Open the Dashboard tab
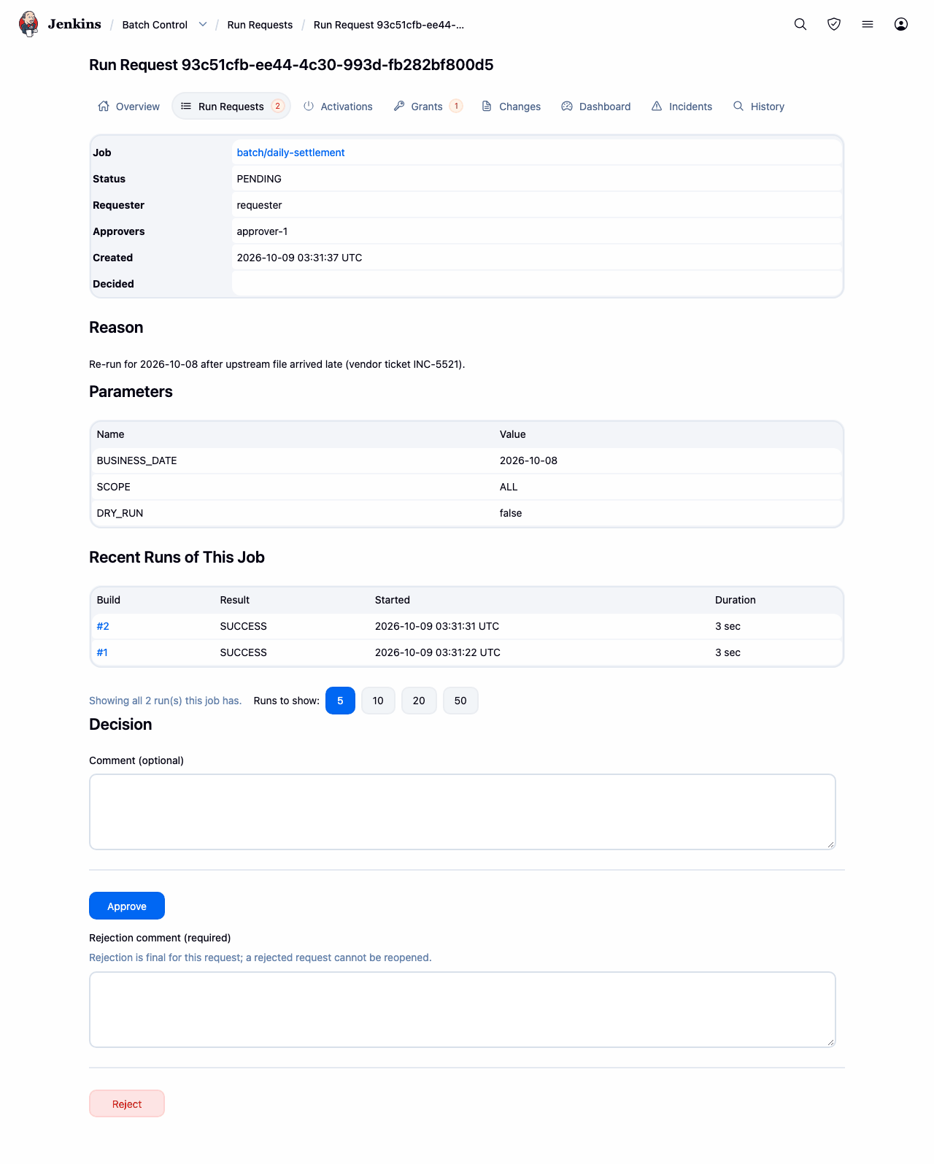The height and width of the screenshot is (1164, 934). pyautogui.click(x=596, y=107)
